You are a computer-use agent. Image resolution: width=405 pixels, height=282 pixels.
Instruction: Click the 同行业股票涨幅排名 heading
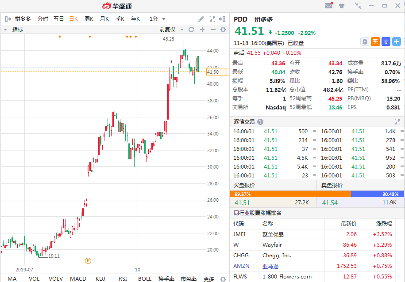pos(258,213)
